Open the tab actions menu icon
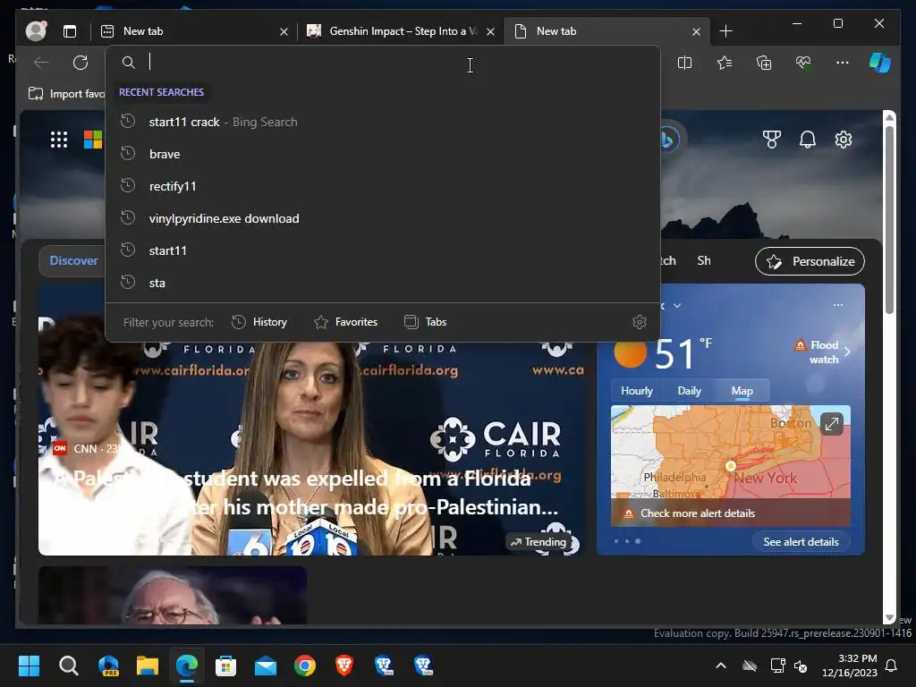This screenshot has height=687, width=916. coord(70,31)
